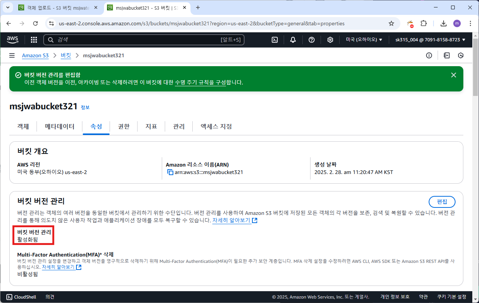Open the AWS home logo

coord(12,40)
